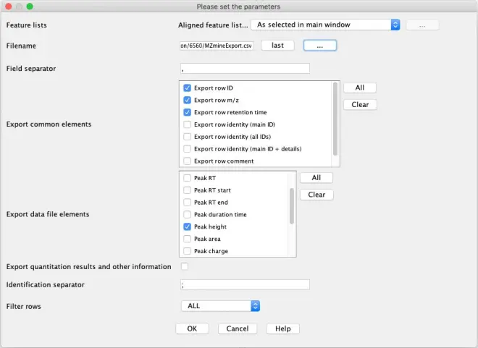The image size is (478, 348).
Task: Open Help for export parameters
Action: point(283,328)
